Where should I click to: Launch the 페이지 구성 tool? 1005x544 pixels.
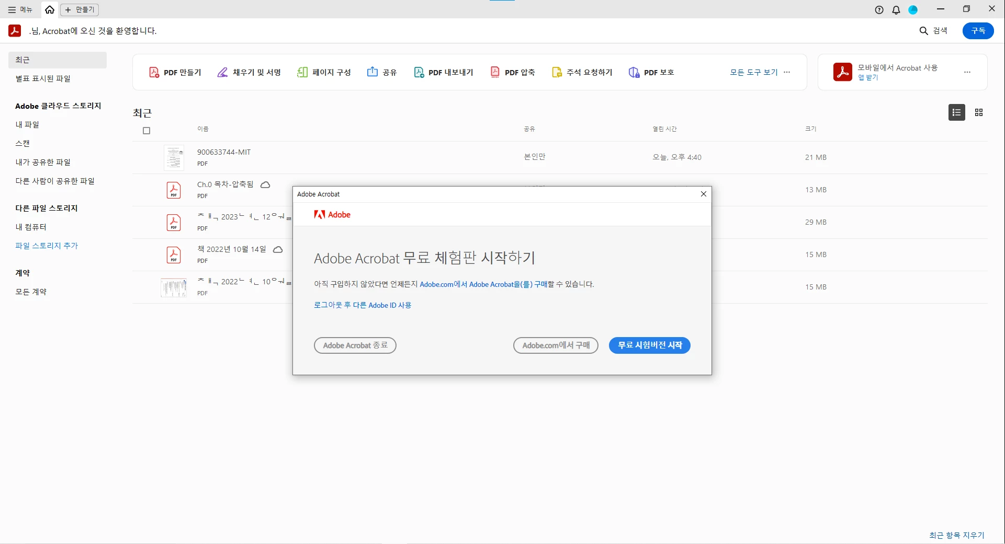click(x=324, y=72)
